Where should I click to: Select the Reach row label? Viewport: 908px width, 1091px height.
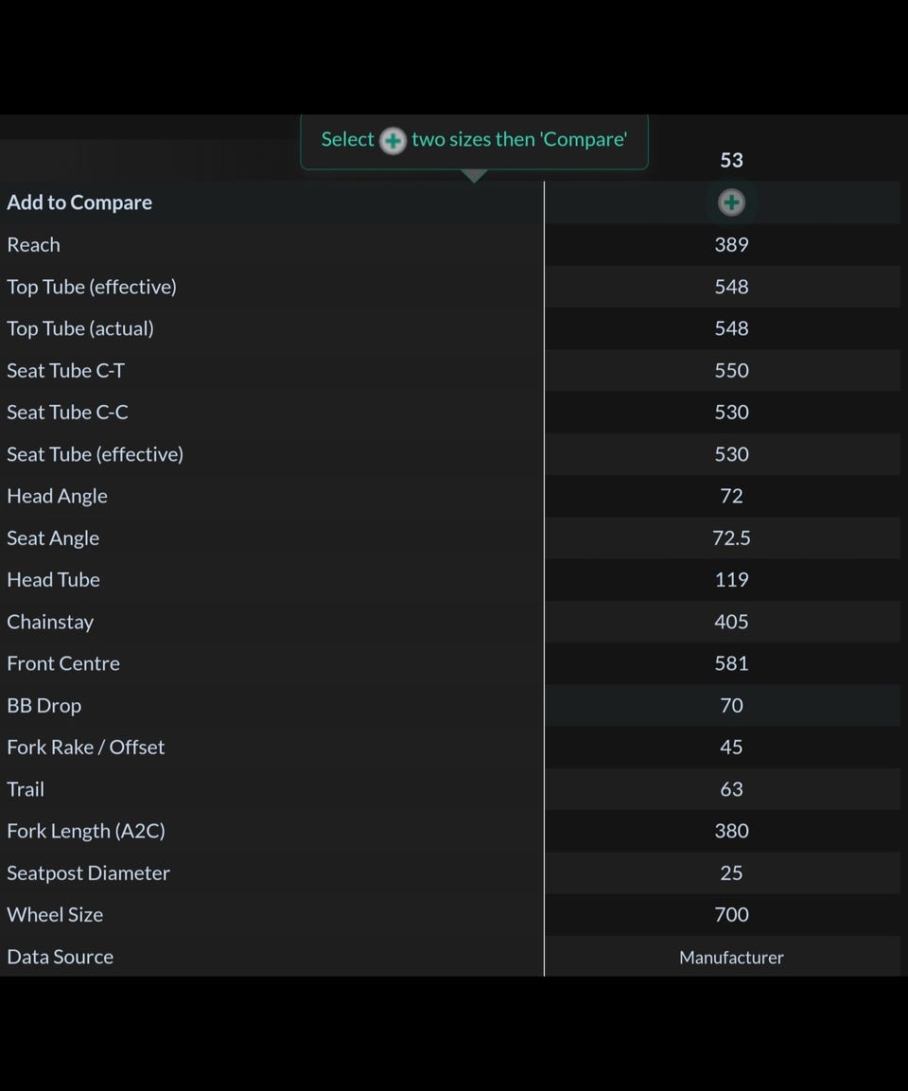pyautogui.click(x=34, y=244)
